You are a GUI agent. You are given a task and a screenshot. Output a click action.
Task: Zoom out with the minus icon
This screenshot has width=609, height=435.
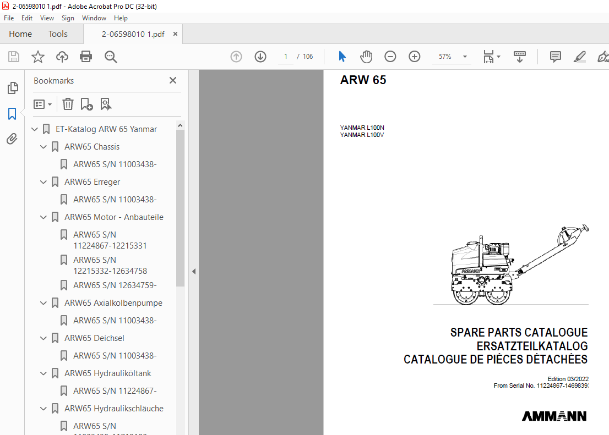pyautogui.click(x=390, y=57)
